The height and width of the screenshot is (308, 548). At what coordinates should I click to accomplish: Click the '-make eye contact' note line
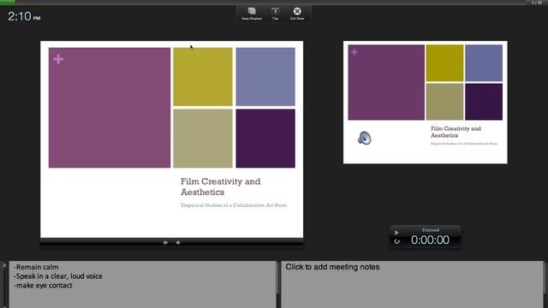43,285
